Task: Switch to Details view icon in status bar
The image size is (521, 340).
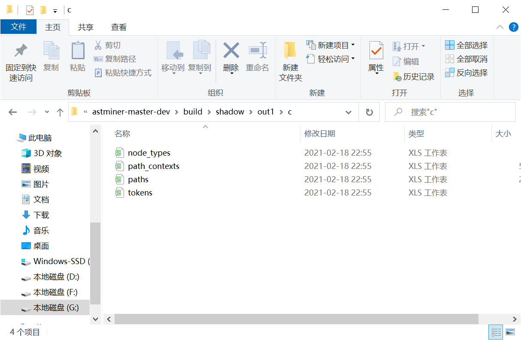Action: pyautogui.click(x=497, y=332)
